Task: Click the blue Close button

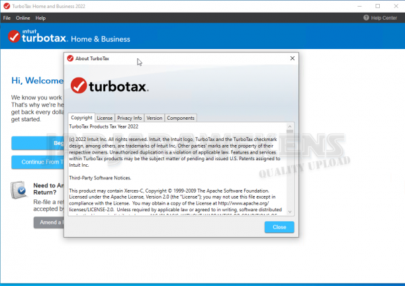Action: (279, 227)
